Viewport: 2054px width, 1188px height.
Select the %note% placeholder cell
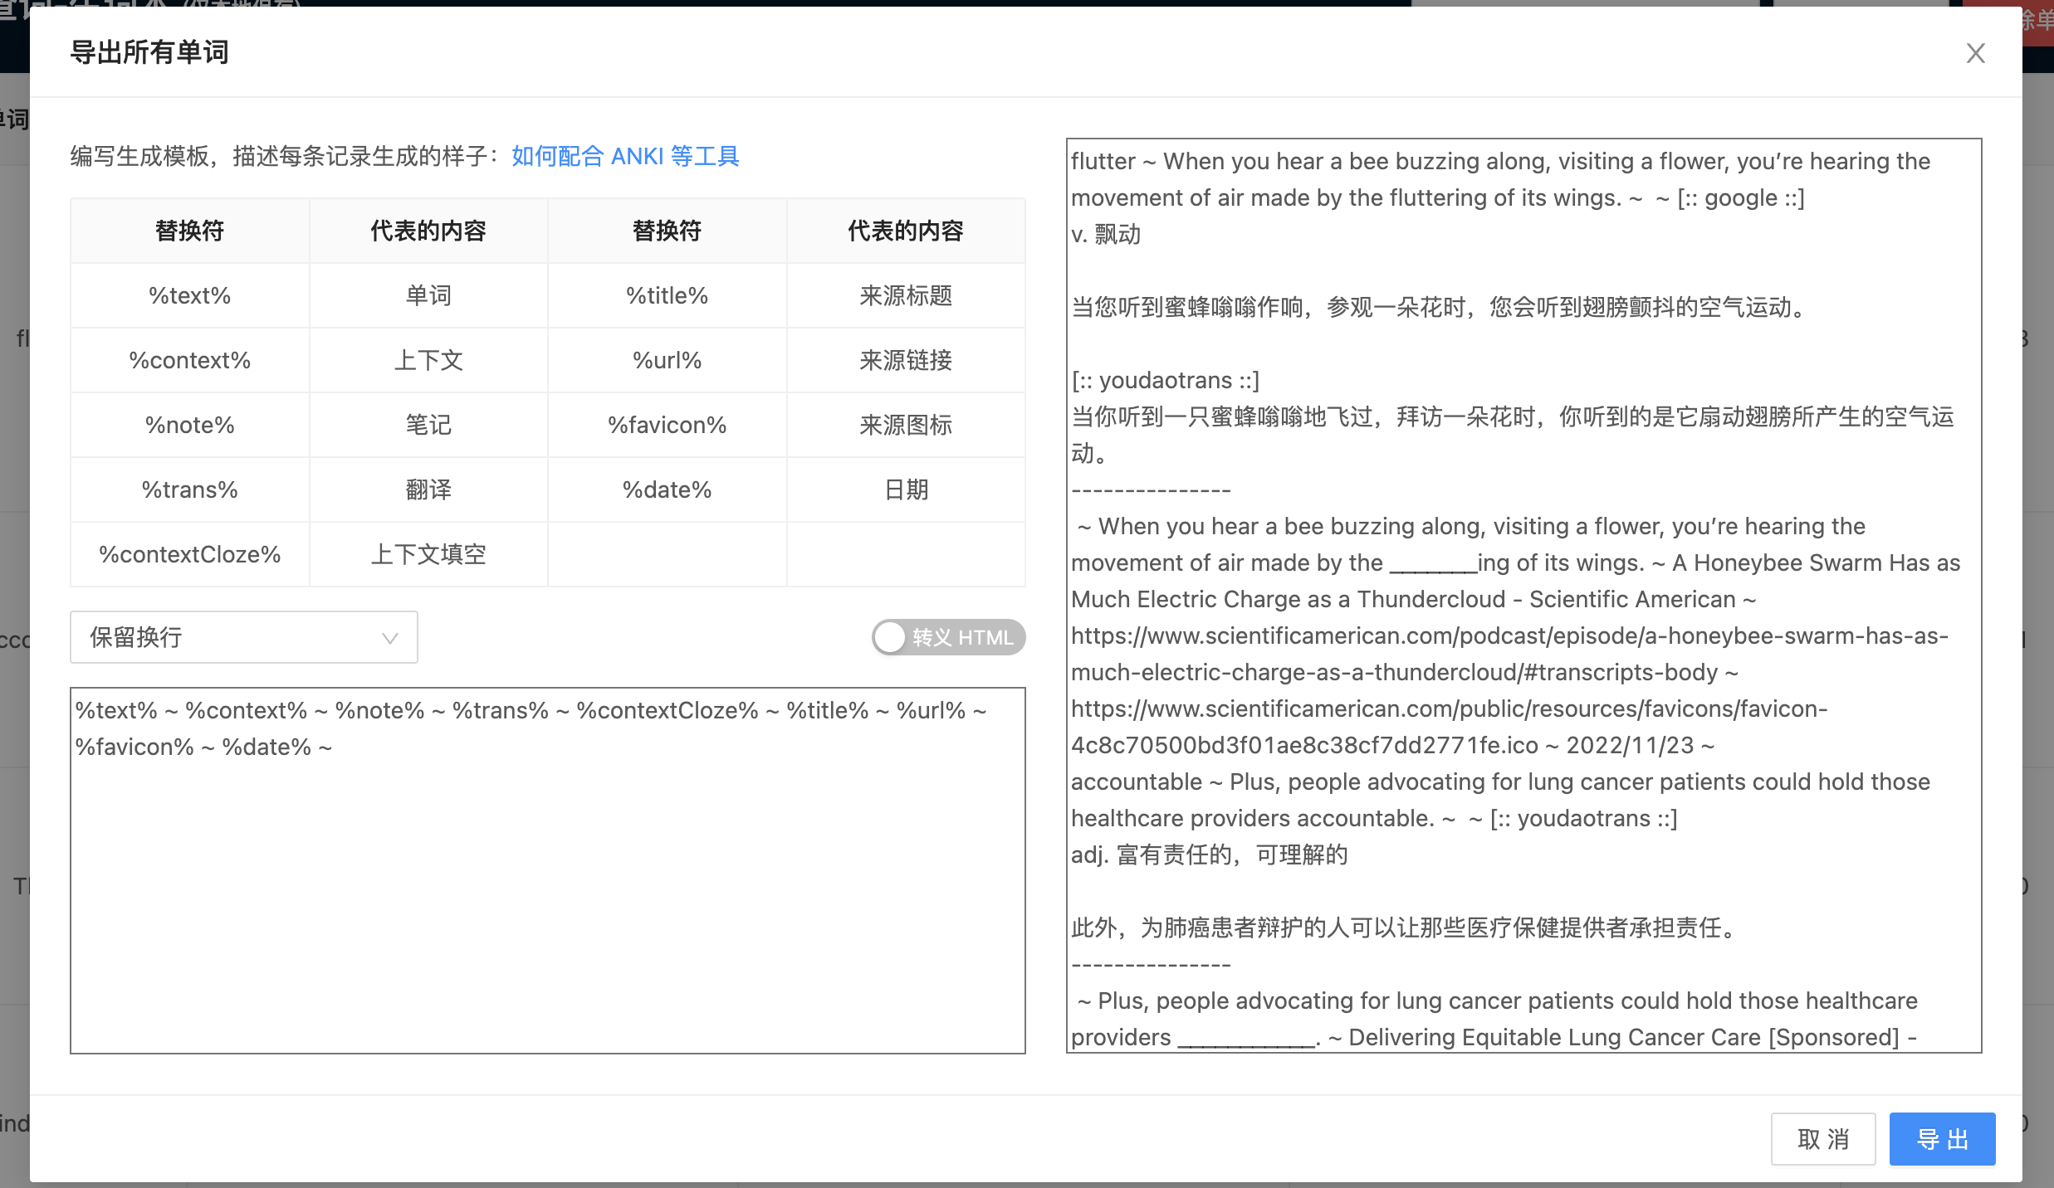coord(189,424)
